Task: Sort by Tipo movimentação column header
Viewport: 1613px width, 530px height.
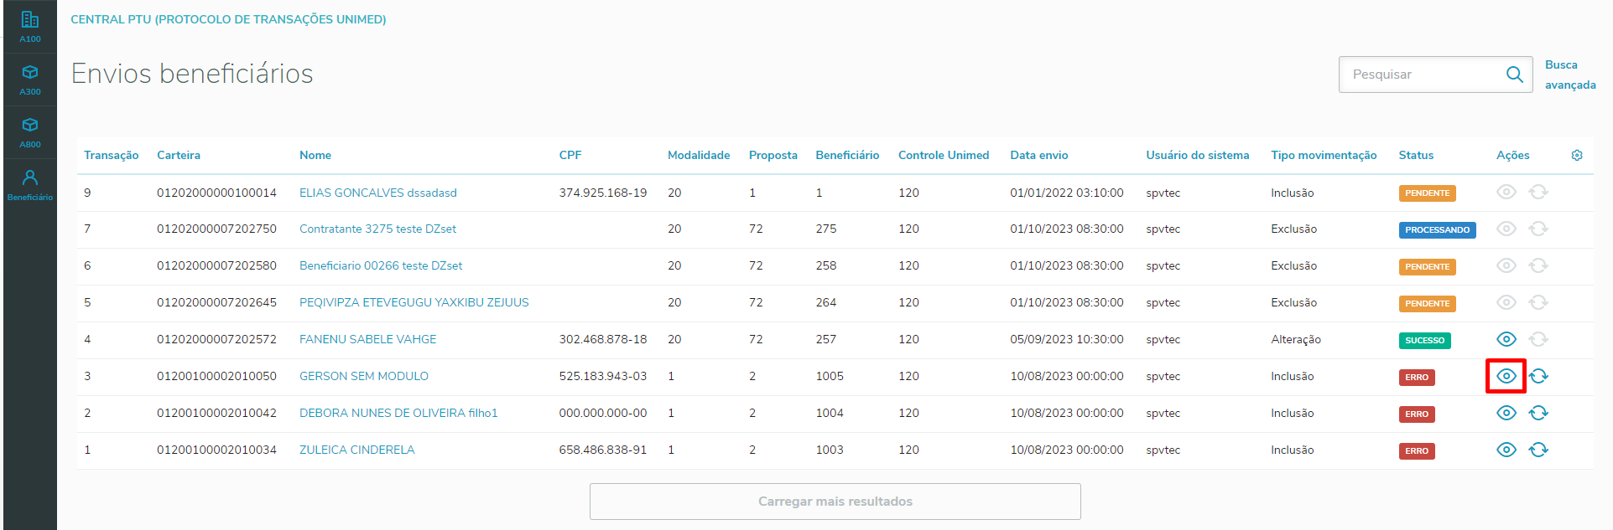Action: pos(1324,155)
